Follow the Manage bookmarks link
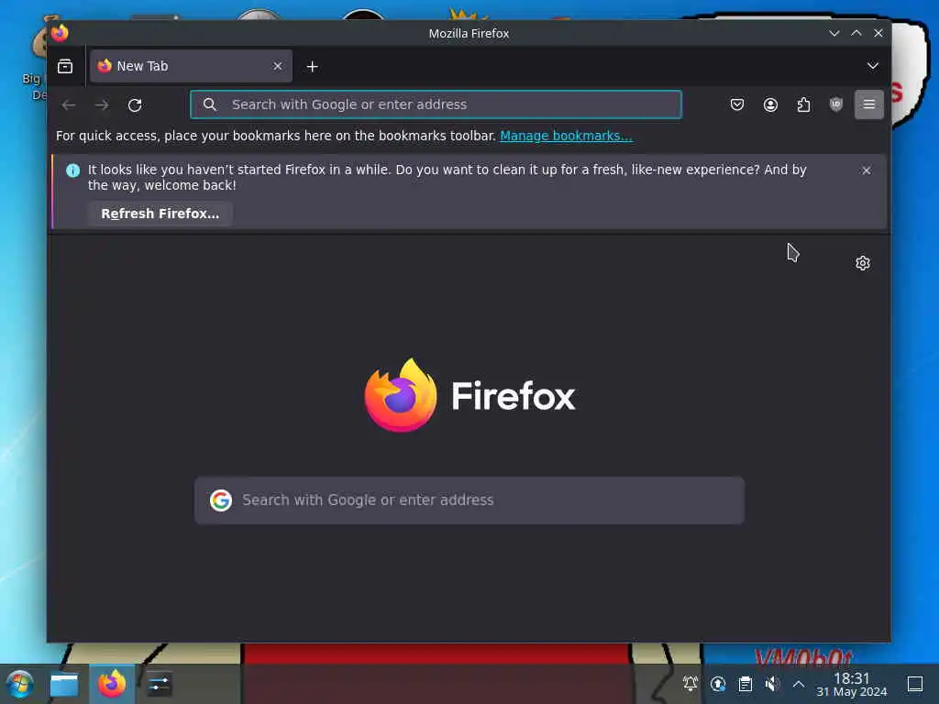 point(566,136)
